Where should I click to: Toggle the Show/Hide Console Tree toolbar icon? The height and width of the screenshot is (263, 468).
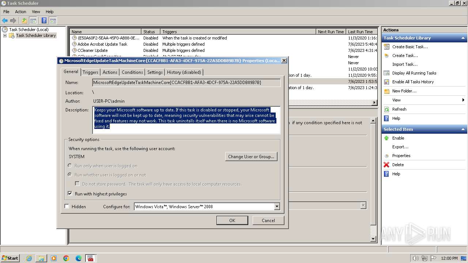point(33,21)
